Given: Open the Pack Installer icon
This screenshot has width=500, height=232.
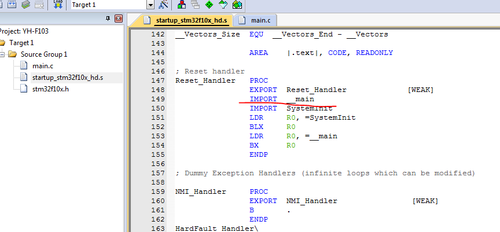Looking at the screenshot, I should point(237,5).
